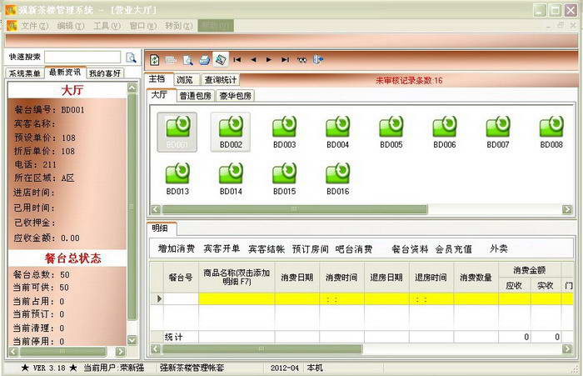Image resolution: width=583 pixels, height=376 pixels.
Task: Select table BD016 icon
Action: coord(337,178)
